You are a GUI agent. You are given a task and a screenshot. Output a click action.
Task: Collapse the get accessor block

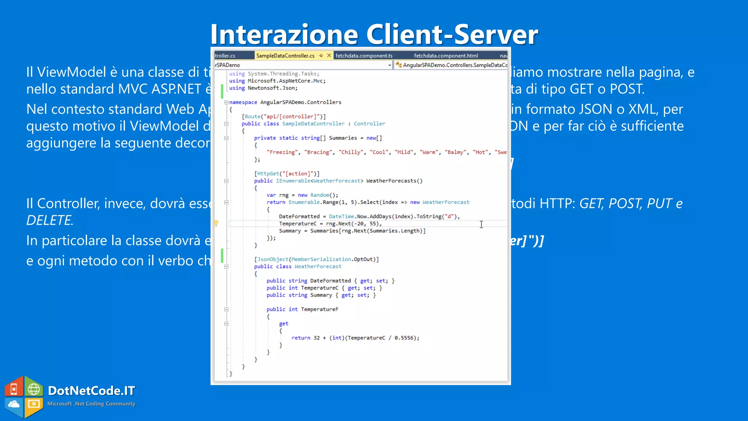[226, 324]
